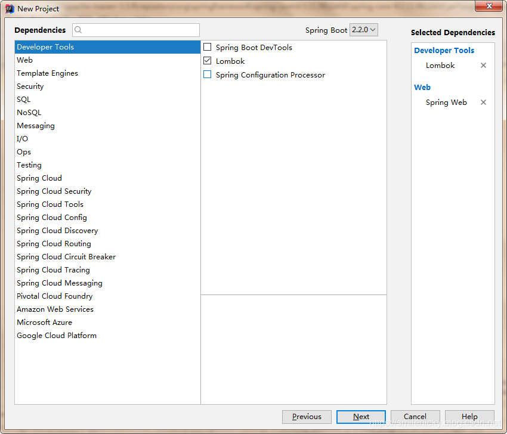Remove Spring Web from selected dependencies
This screenshot has height=434, width=507.
pyautogui.click(x=483, y=103)
